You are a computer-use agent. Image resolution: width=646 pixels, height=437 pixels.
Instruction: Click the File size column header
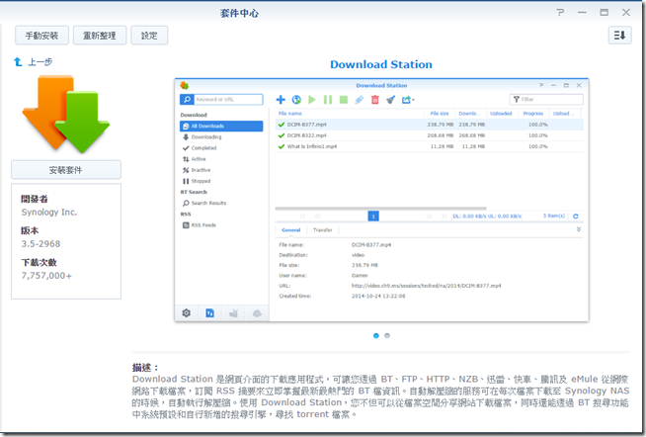click(440, 114)
